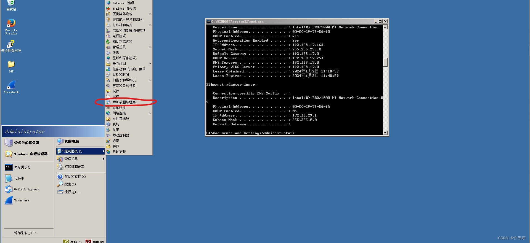This screenshot has height=243, width=530.
Task: Expand 控制面板 submenu in Start menu
Action: tap(81, 151)
